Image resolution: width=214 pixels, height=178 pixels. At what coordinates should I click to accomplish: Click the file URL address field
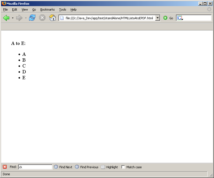(109, 18)
